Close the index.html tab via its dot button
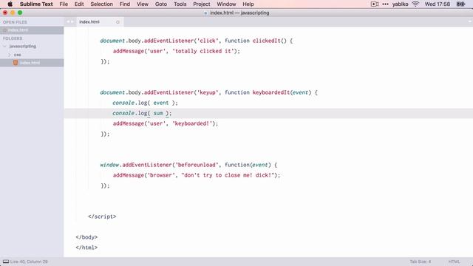 (118, 22)
